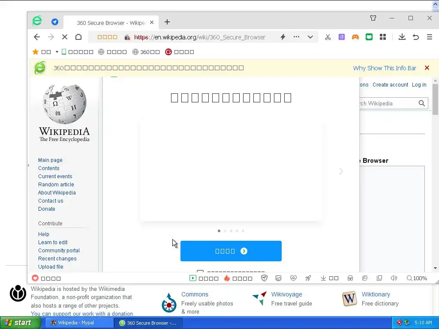439x329 pixels.
Task: Click the Wikipedia globe logo
Action: click(64, 104)
